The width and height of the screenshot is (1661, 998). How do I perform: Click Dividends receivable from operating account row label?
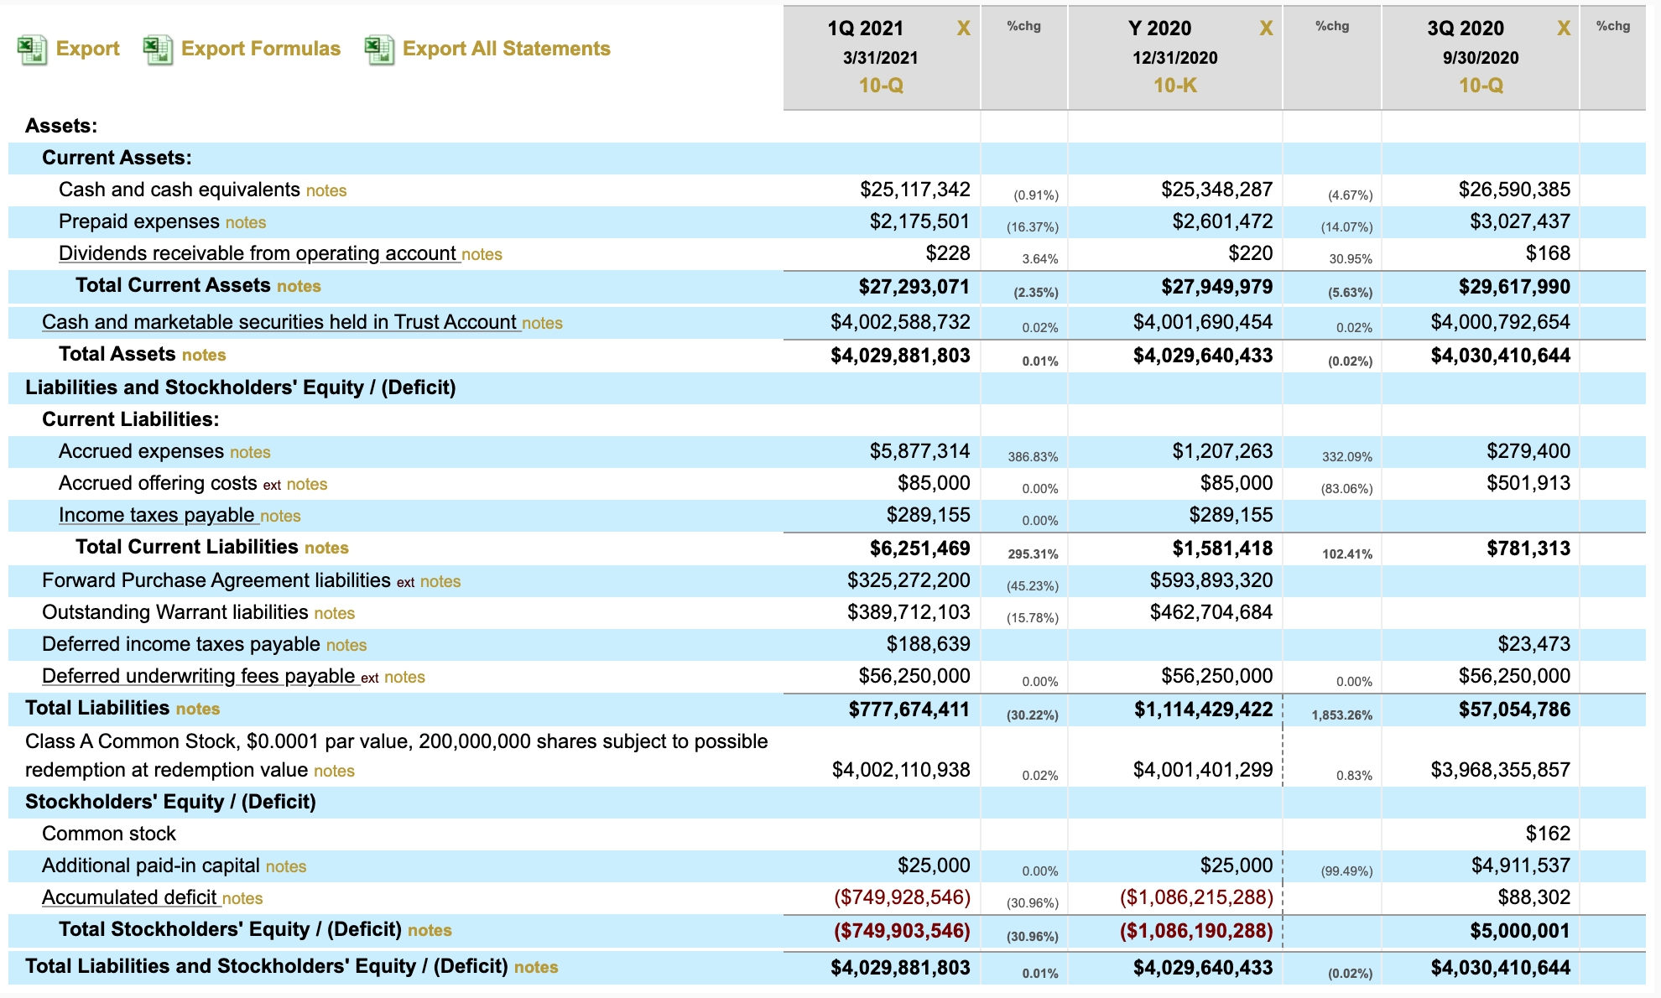(258, 253)
